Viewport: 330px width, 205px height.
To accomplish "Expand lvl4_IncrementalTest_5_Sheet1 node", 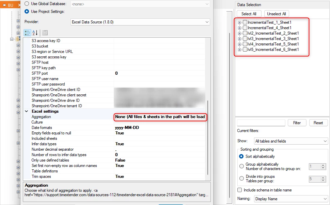I will coord(239,44).
